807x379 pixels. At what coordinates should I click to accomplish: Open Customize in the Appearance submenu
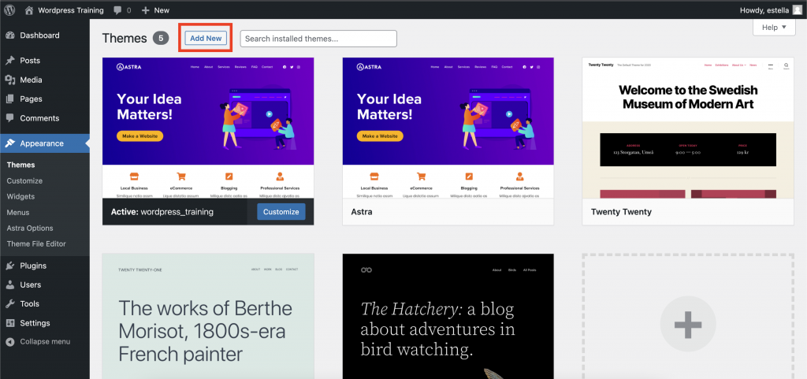(x=24, y=181)
